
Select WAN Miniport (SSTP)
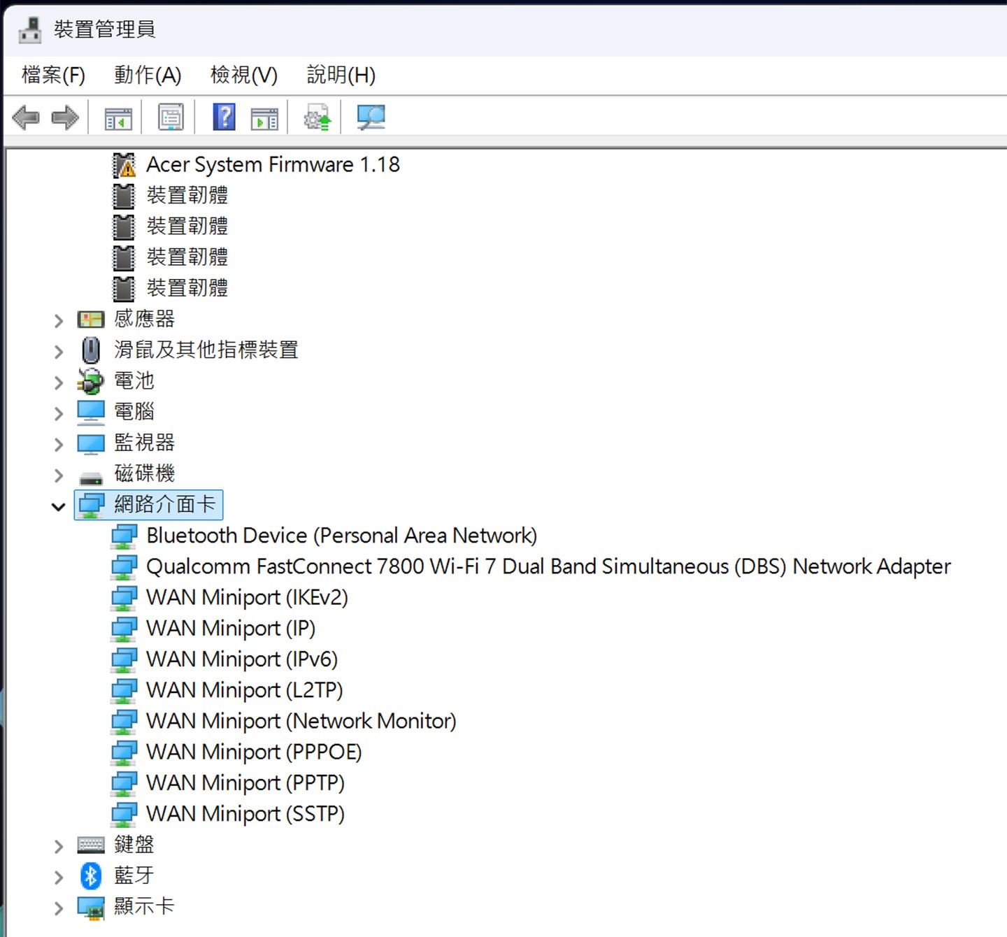tap(245, 814)
